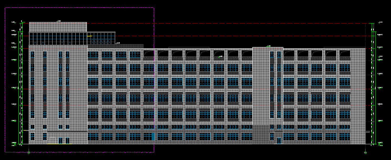
Task: Pick the small yellow marker in rooftop glazing
Action: (90, 36)
